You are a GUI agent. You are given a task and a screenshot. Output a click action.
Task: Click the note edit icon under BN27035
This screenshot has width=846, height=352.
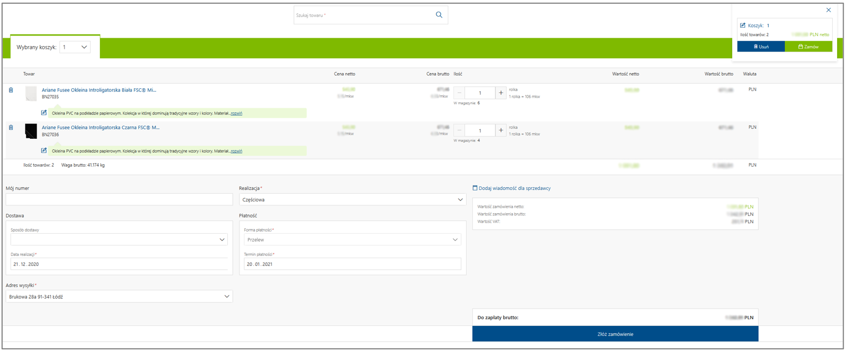44,113
